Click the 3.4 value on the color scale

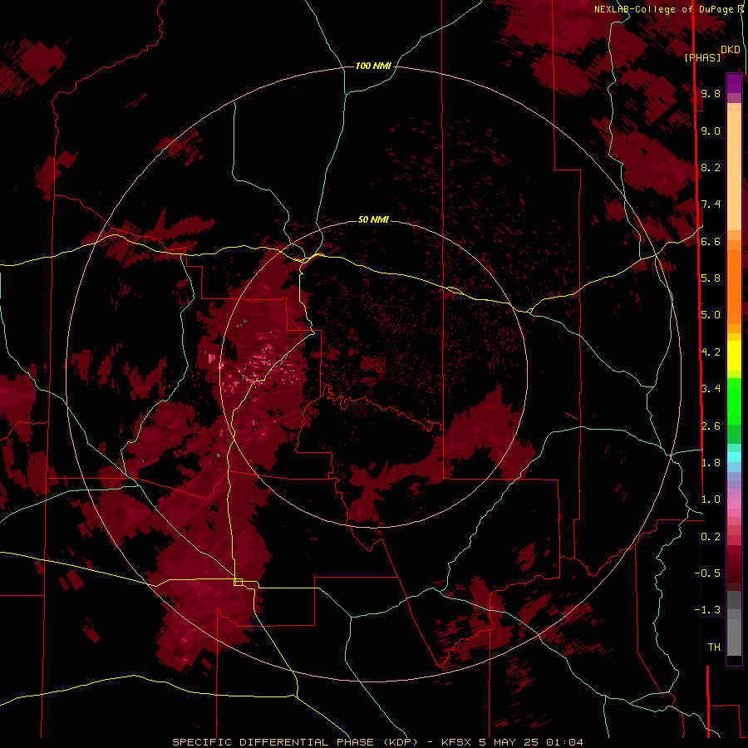[x=711, y=389]
